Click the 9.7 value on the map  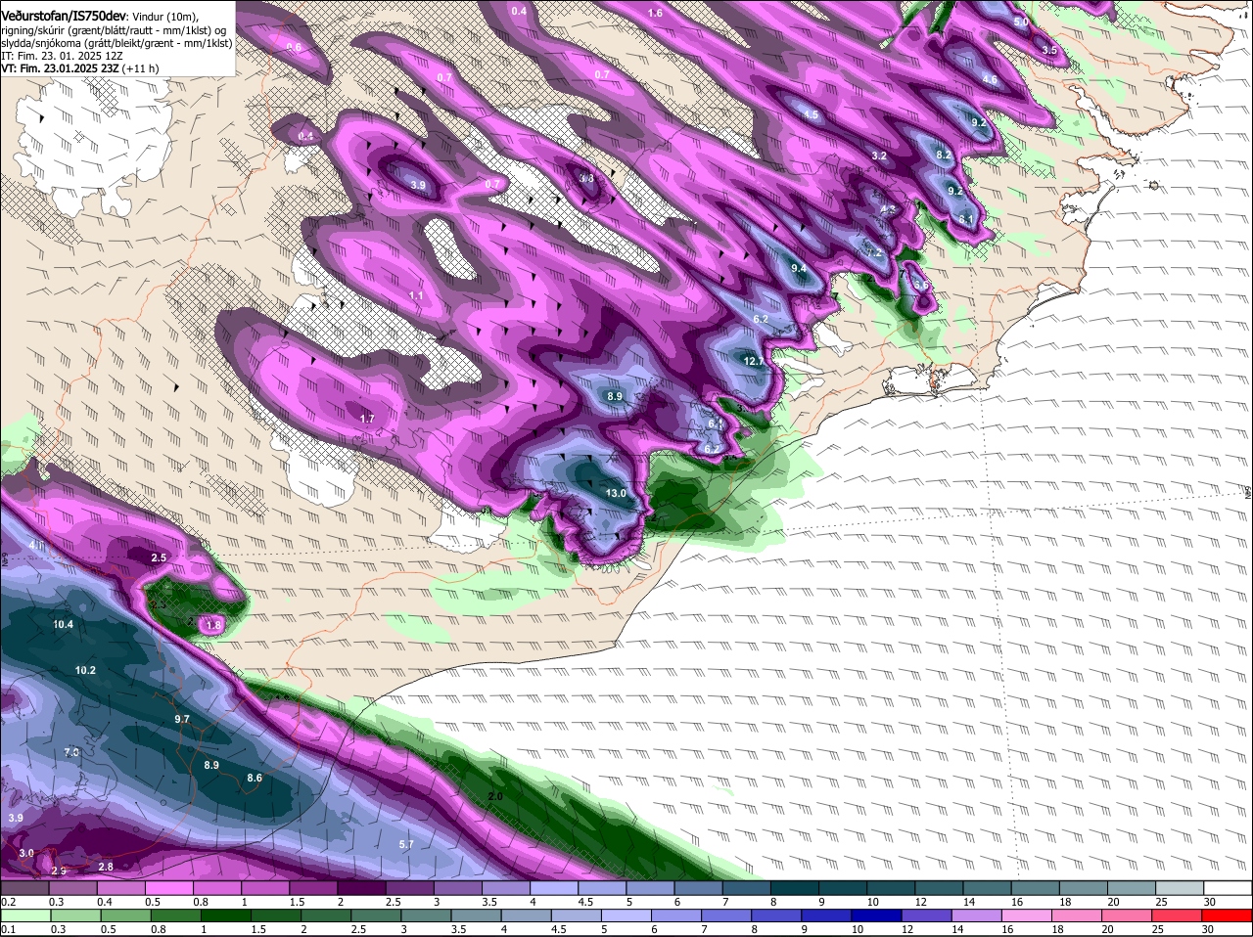181,719
